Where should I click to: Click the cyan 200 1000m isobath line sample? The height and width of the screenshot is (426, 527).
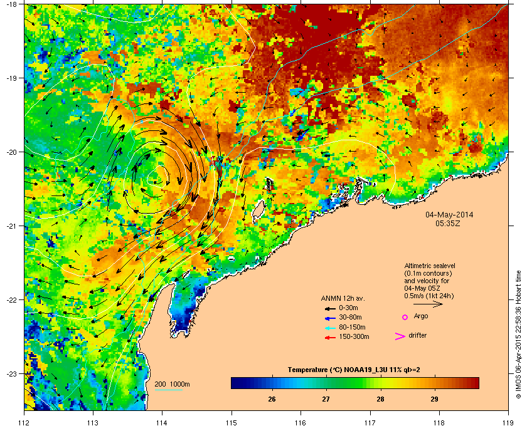point(168,390)
